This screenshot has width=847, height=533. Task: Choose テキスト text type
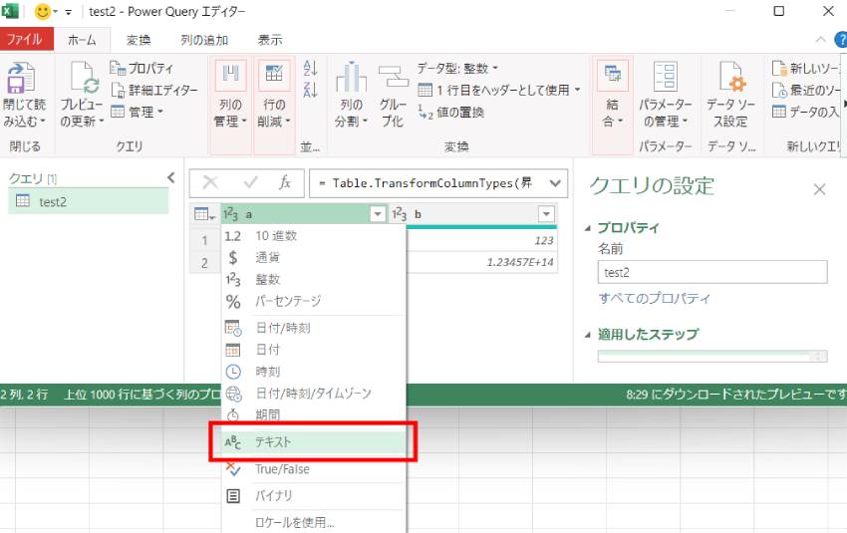[x=313, y=442]
